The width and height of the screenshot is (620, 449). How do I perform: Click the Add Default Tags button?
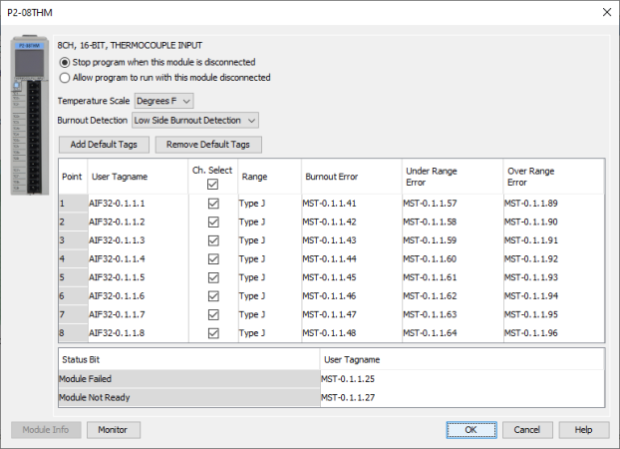[x=104, y=145]
